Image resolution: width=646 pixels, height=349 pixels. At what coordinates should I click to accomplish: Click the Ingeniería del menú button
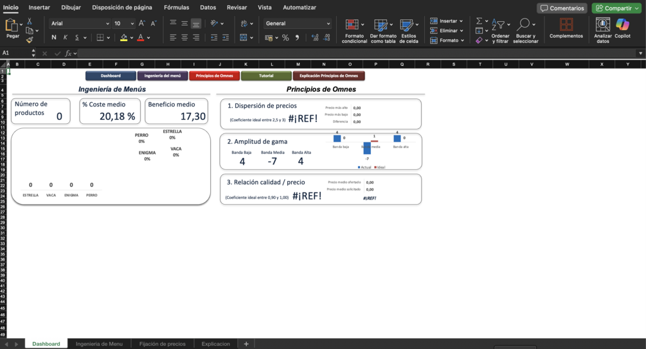163,76
